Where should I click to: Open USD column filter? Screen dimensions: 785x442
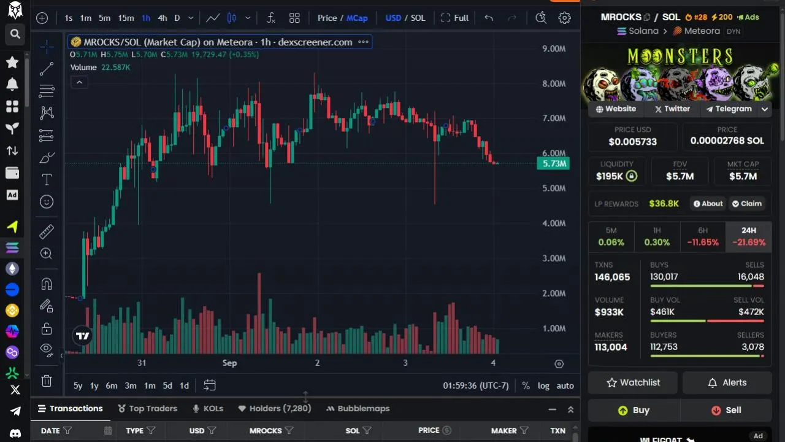pos(212,431)
